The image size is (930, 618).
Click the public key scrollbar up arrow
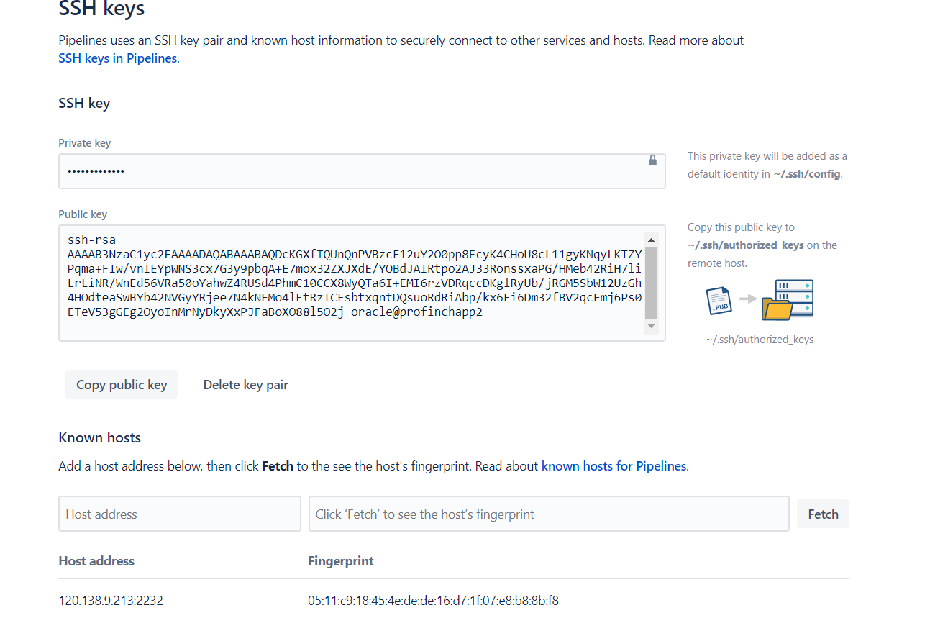[651, 240]
